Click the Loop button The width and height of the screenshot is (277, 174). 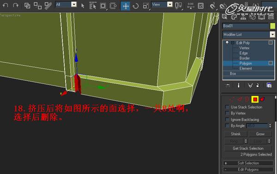coord(258,141)
